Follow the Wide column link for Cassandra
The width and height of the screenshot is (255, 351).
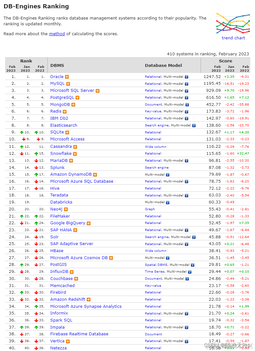click(x=155, y=147)
